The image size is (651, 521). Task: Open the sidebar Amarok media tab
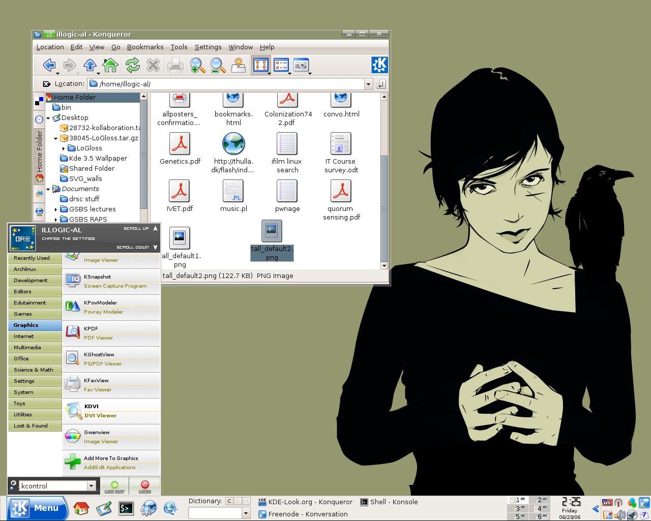(39, 194)
